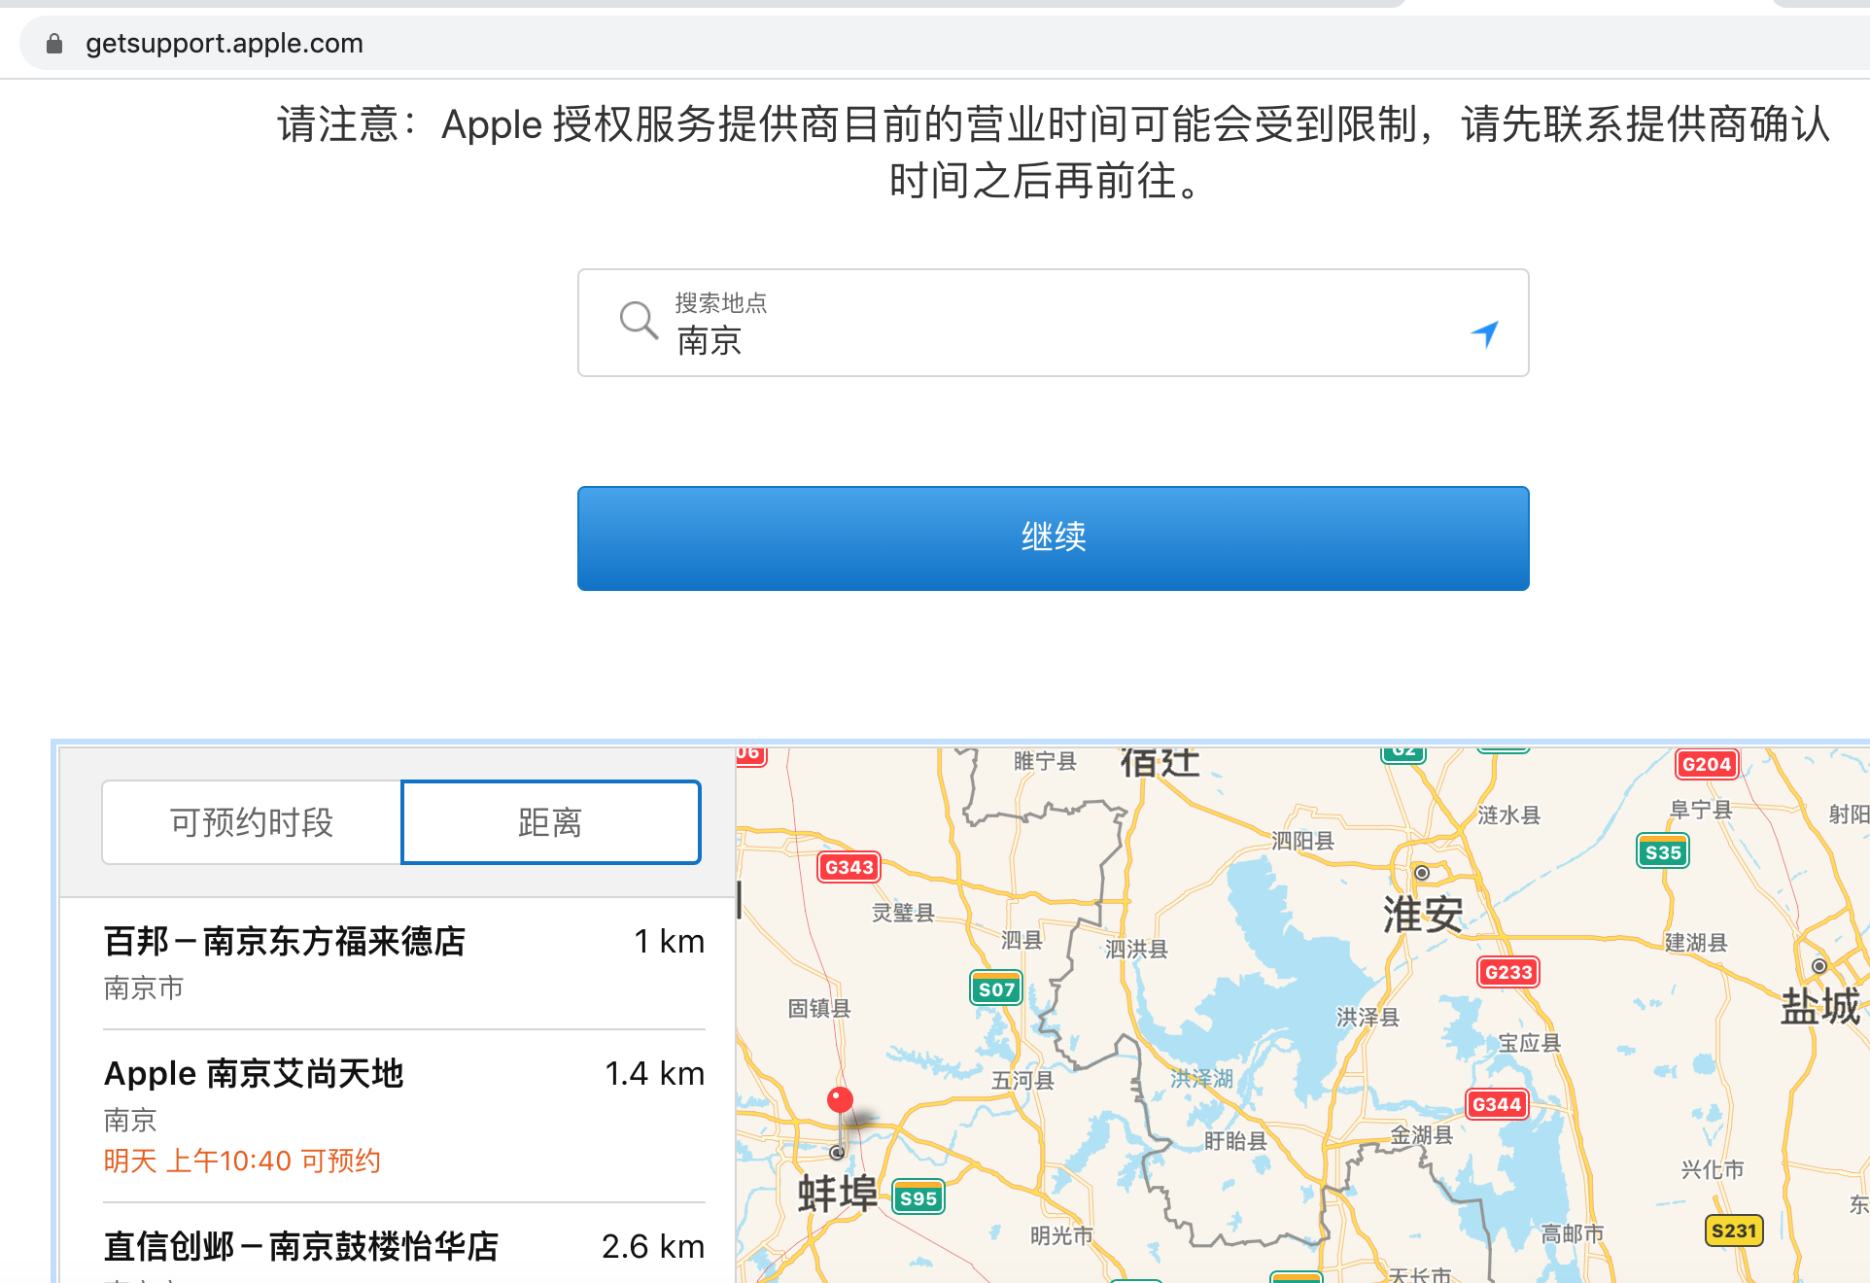Click the 涟水县 label on map
Image resolution: width=1870 pixels, height=1283 pixels.
click(x=1508, y=815)
